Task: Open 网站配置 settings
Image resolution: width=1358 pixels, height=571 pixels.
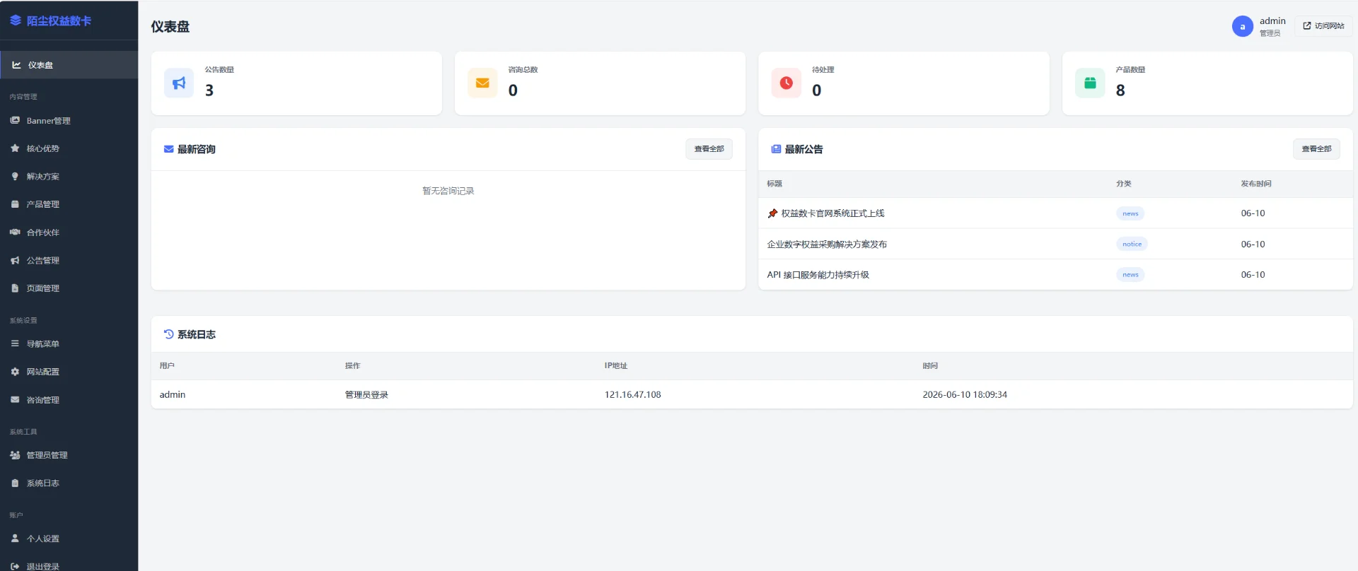Action: click(x=69, y=372)
